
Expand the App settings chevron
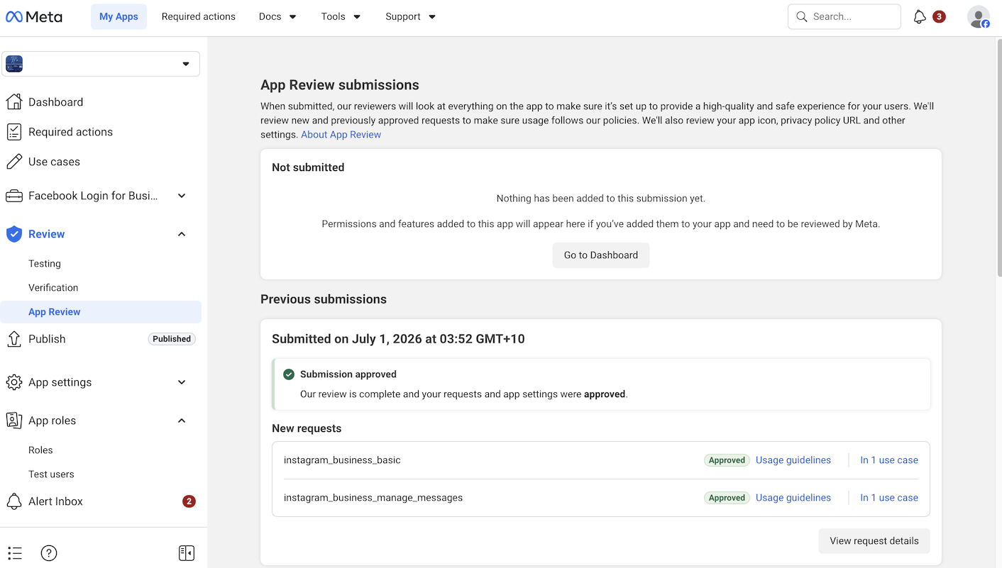point(182,382)
